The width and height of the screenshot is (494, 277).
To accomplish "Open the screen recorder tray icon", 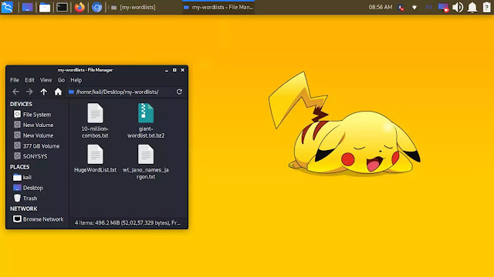I will 443,8.
